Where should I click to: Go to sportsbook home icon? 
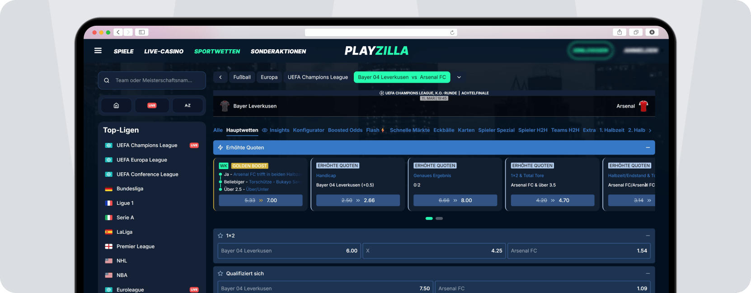tap(116, 105)
